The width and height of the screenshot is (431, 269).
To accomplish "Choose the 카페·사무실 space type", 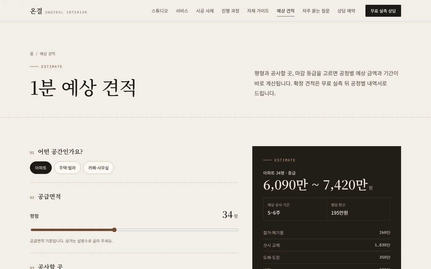I will click(99, 168).
